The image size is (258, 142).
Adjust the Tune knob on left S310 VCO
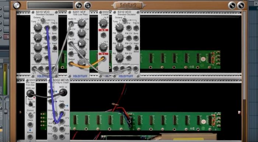point(38,28)
